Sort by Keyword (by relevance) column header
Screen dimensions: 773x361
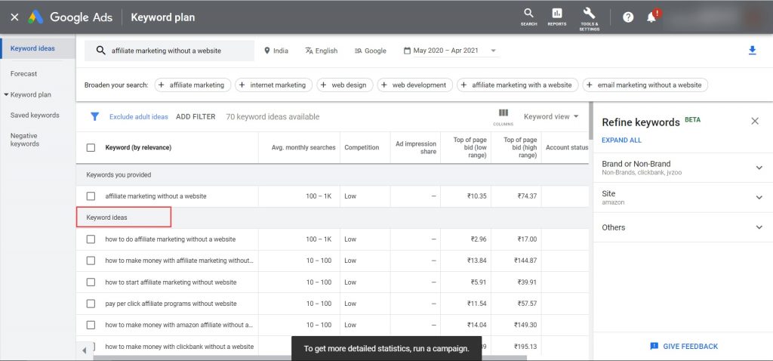pyautogui.click(x=139, y=147)
